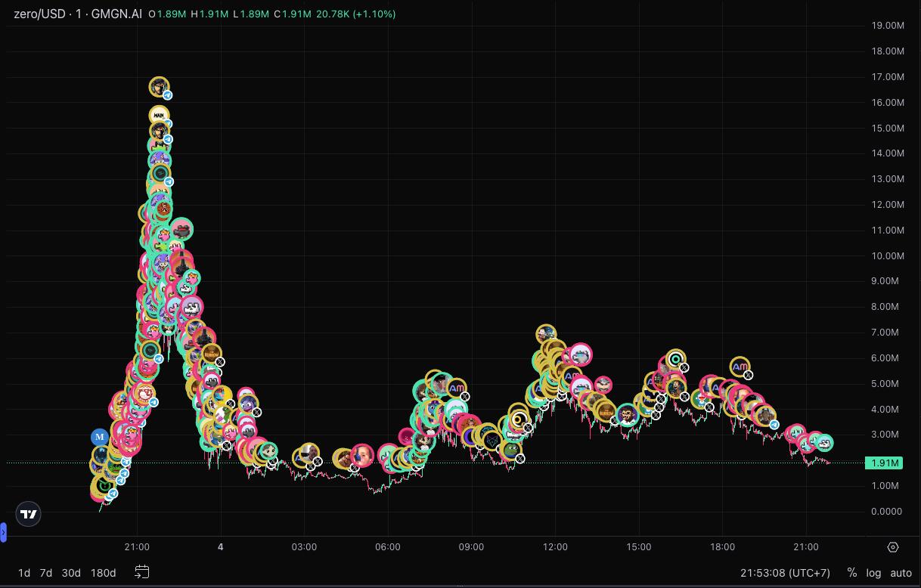Toggle percent scale mode

pos(852,572)
